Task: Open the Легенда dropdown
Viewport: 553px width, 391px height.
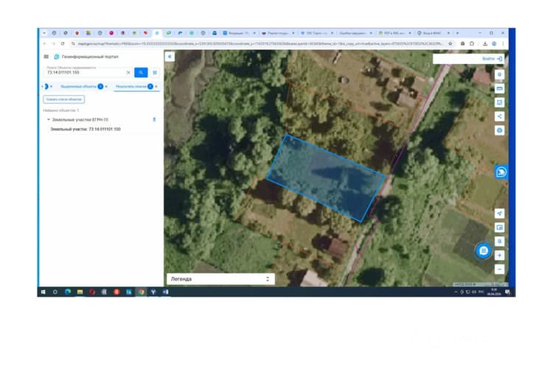Action: point(220,279)
